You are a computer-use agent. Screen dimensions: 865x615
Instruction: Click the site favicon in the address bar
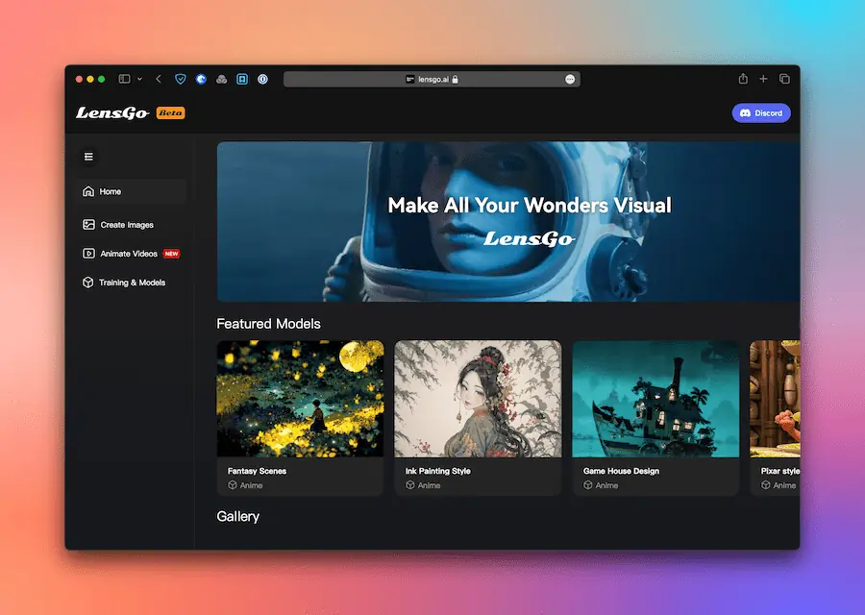(x=409, y=79)
